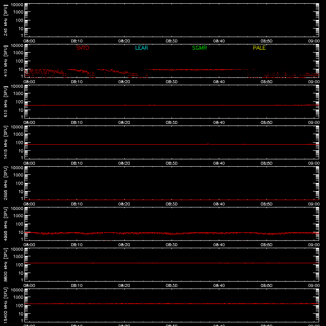The image size is (326, 326).
Task: Click the 08:00 label under the 245 MHz panel
Action: [29, 41]
